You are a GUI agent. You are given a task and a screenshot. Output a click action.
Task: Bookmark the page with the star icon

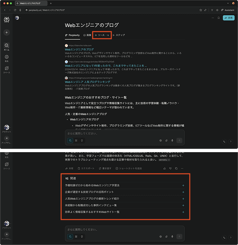(201, 10)
